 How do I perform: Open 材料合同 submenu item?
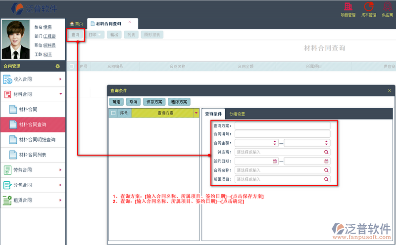[33, 109]
